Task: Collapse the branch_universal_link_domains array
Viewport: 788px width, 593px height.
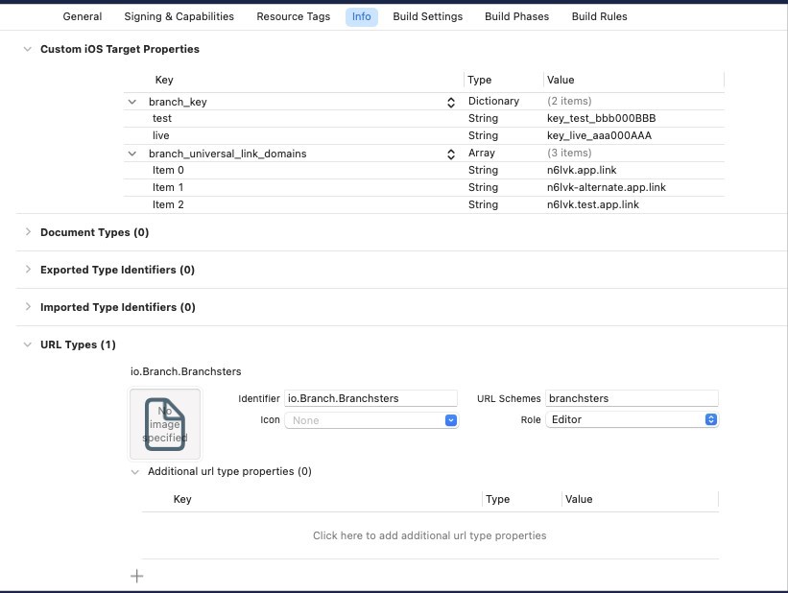Action: [x=131, y=154]
